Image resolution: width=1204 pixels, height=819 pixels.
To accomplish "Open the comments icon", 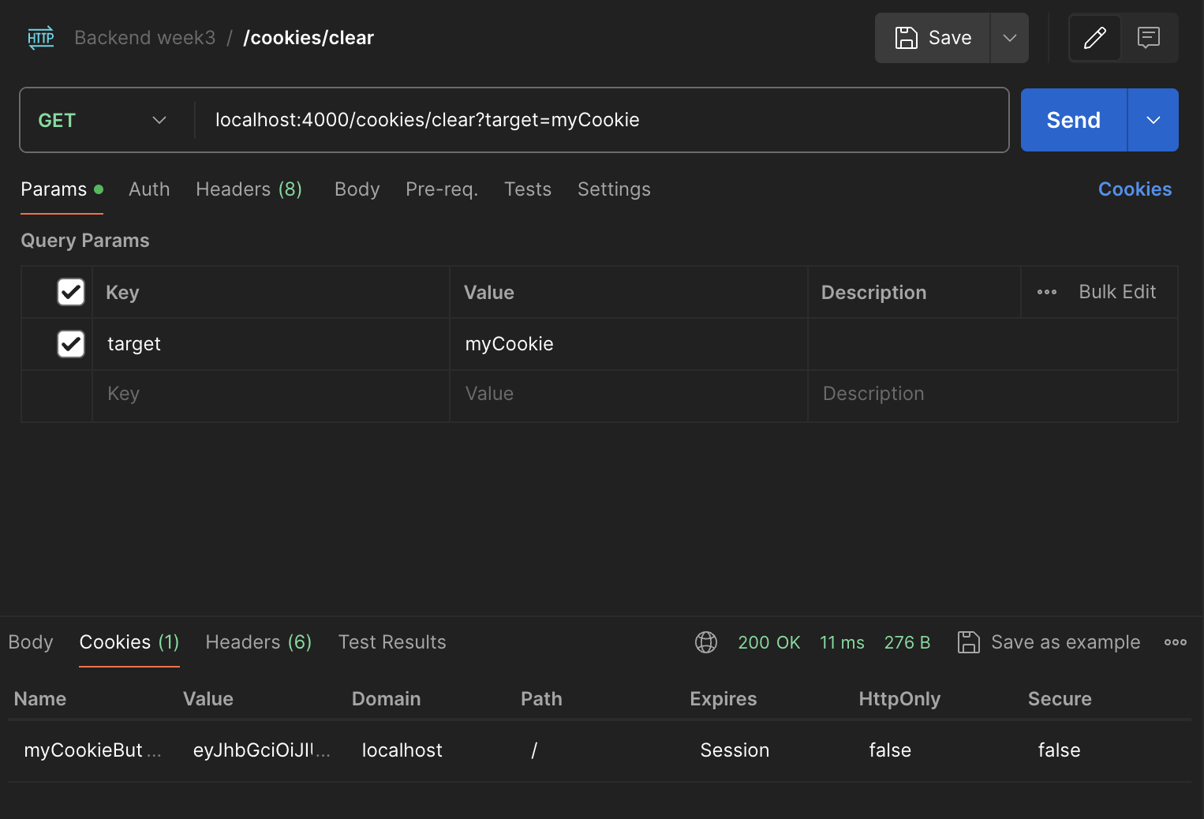I will (1149, 38).
